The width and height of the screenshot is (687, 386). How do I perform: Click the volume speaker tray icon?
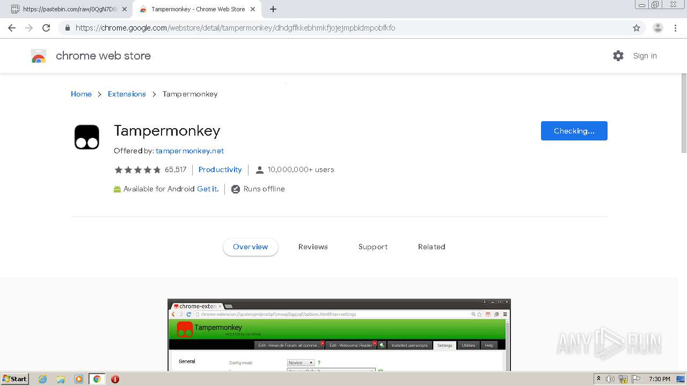pos(610,379)
